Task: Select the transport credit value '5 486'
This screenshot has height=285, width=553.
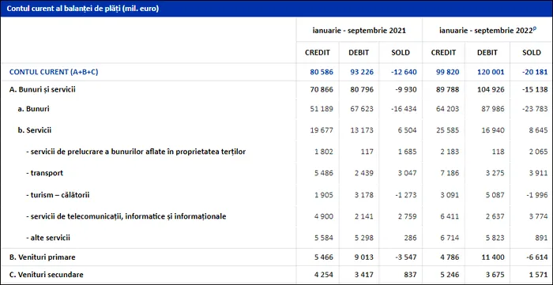Action: point(323,174)
